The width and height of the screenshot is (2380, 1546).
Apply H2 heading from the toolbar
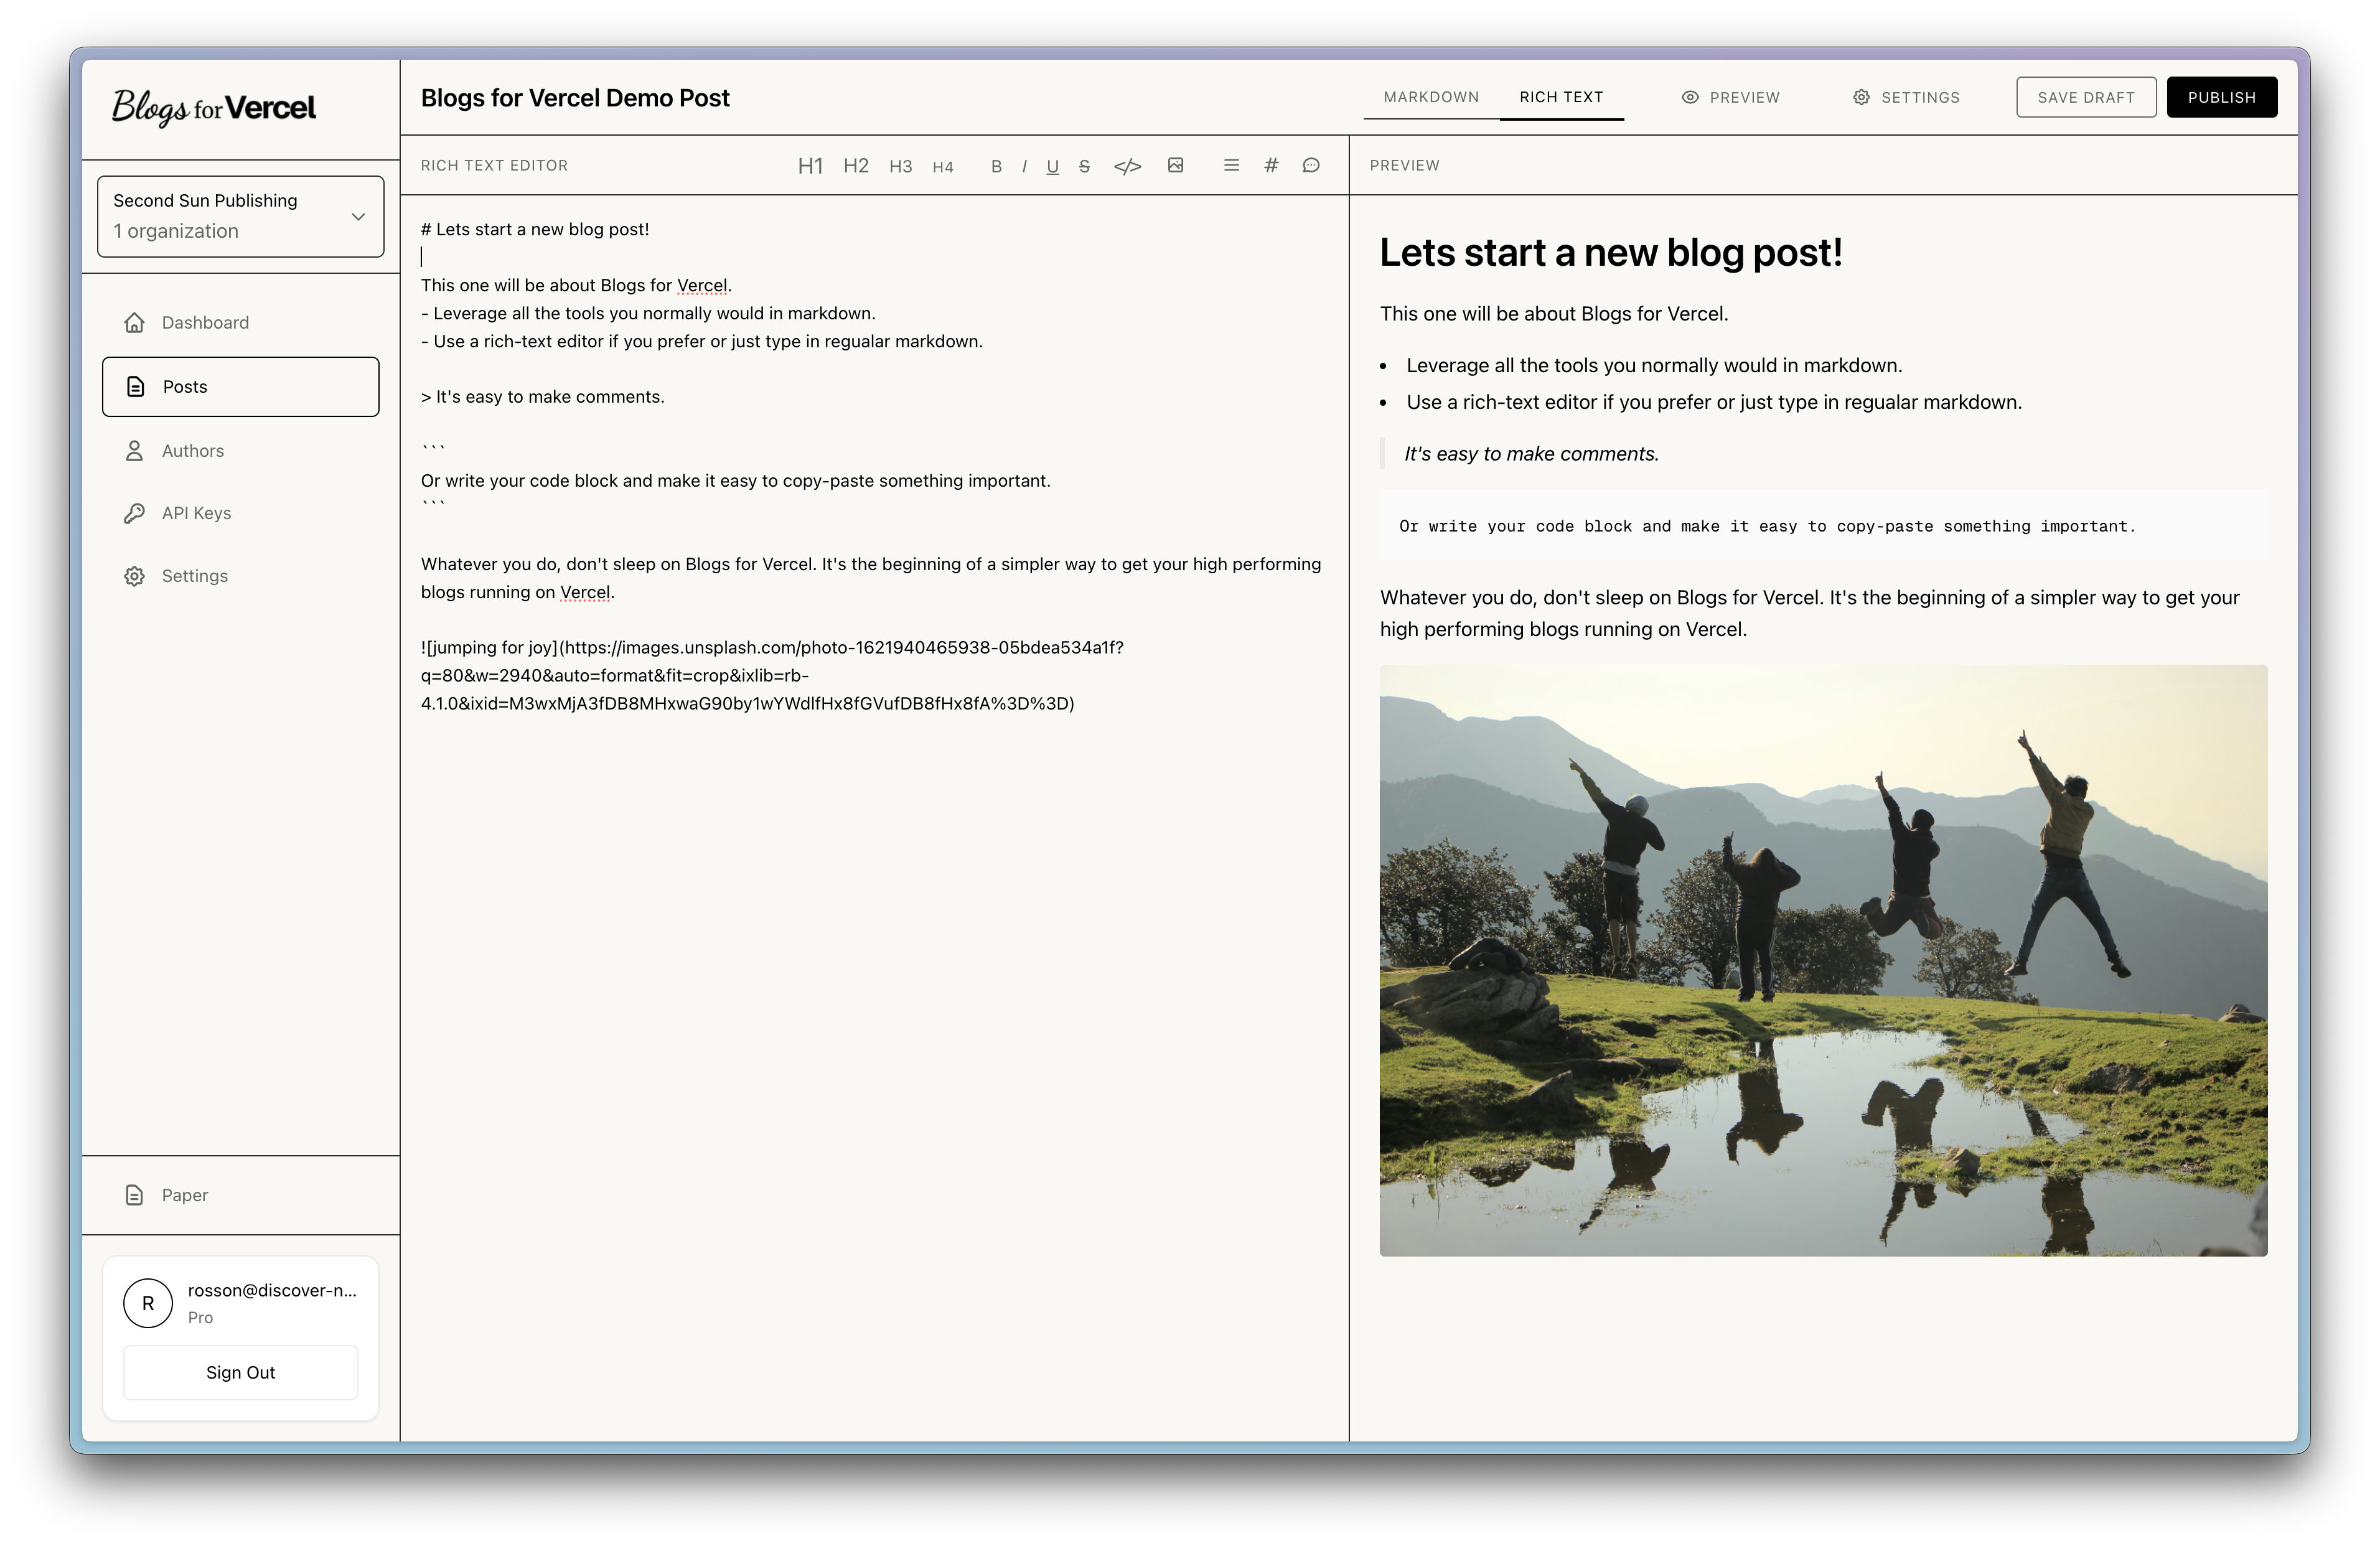click(856, 165)
